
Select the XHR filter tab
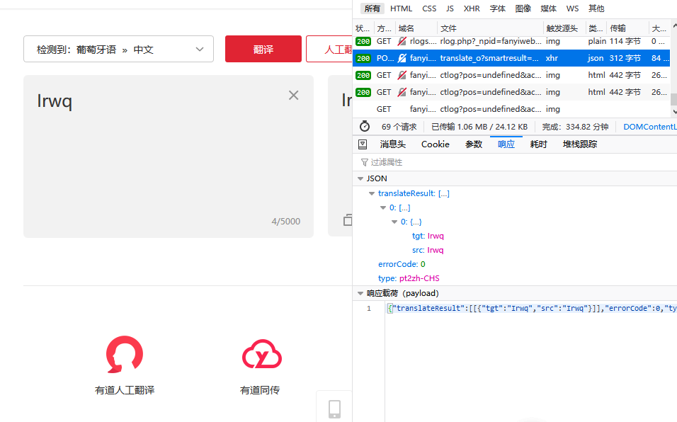(472, 8)
